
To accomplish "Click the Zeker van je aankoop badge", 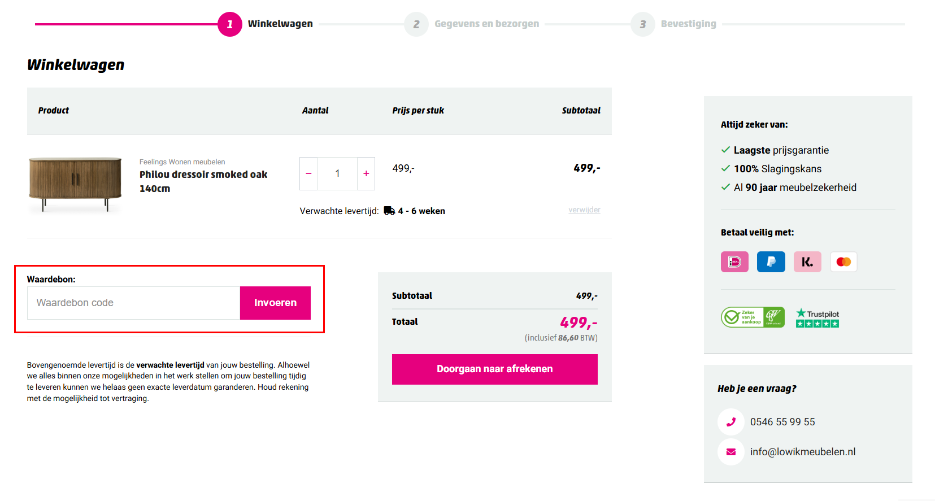I will click(x=753, y=317).
